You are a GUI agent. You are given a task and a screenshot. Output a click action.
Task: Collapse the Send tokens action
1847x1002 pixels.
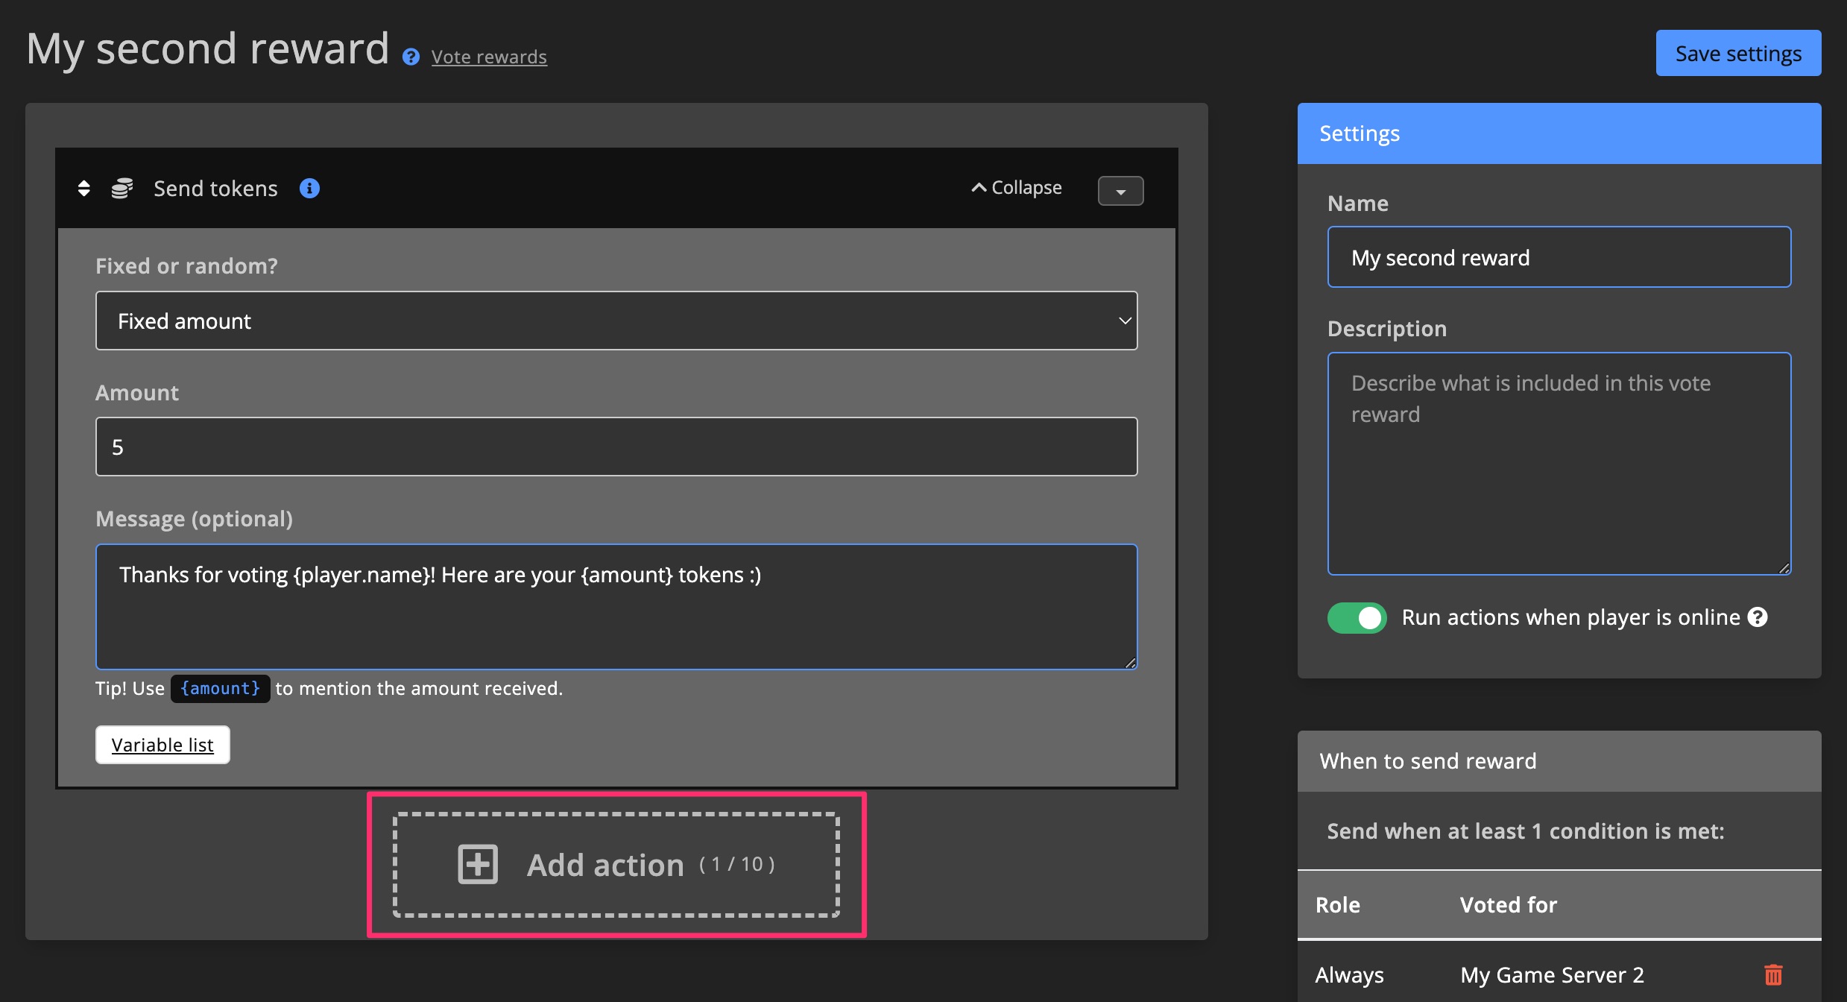click(x=1016, y=187)
